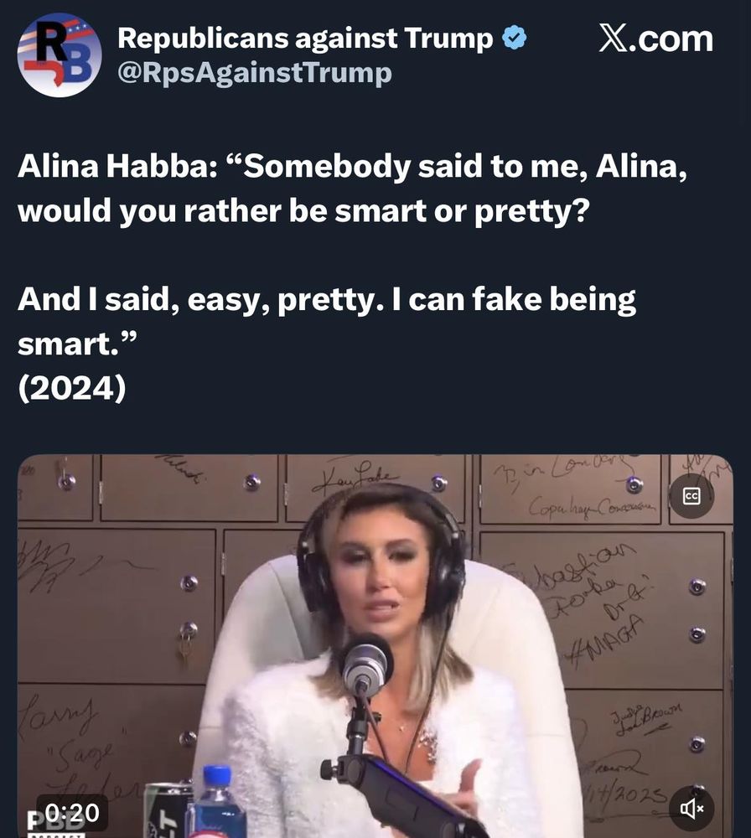Image resolution: width=751 pixels, height=838 pixels.
Task: Click the #MAGA handwriting on the wall
Action: [605, 643]
